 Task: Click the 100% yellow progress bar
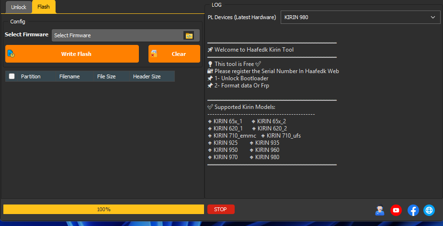coord(103,209)
